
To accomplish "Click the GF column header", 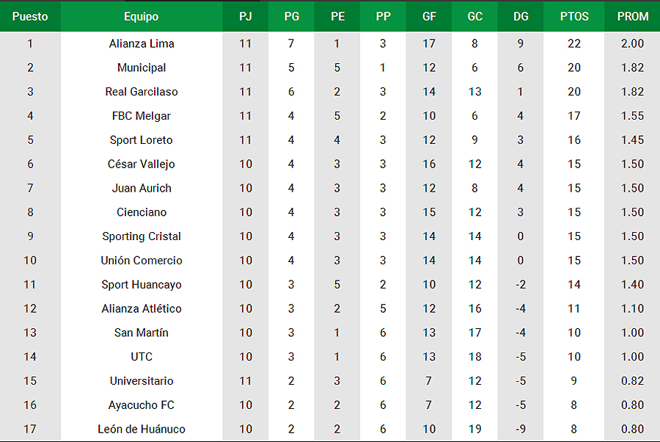I will (x=429, y=16).
